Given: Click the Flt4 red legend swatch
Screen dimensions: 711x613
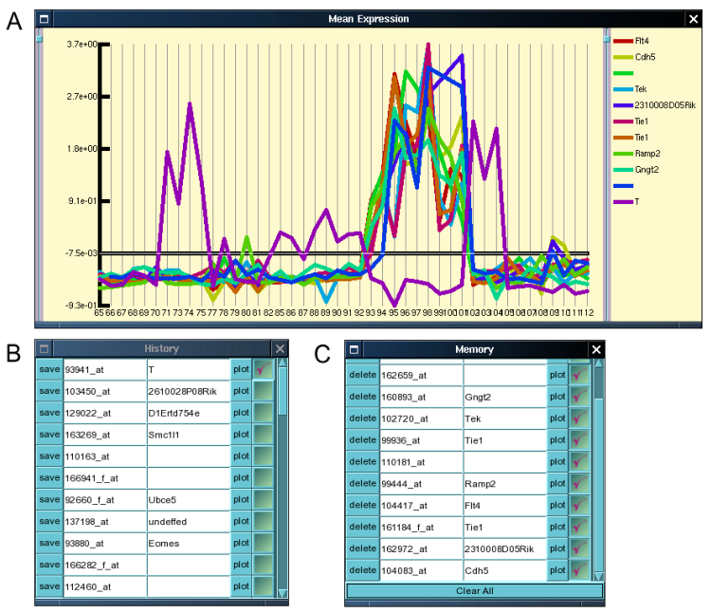Looking at the screenshot, I should point(623,41).
